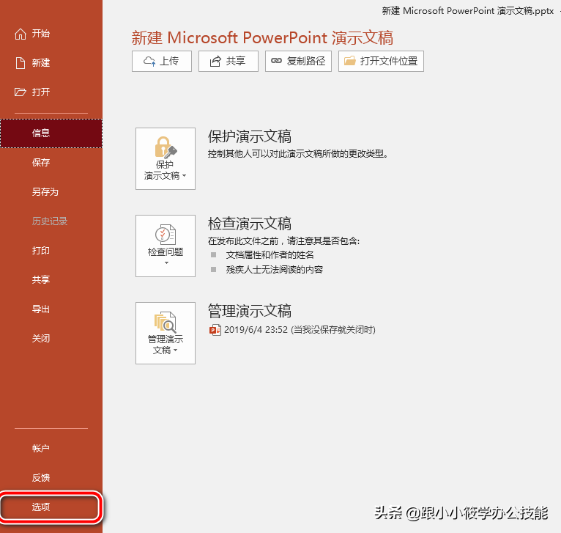Click the folder icon on 打开文件位置
The height and width of the screenshot is (533, 561).
pos(349,61)
